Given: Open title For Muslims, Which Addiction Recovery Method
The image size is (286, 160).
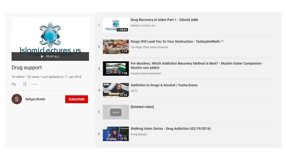Looking at the screenshot, I should click(x=196, y=66).
